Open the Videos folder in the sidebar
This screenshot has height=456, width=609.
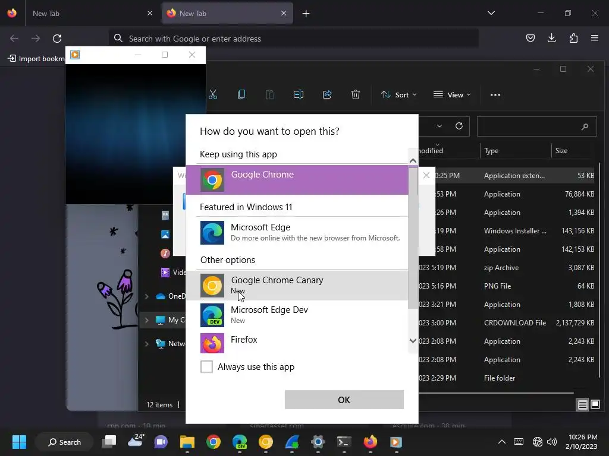click(x=172, y=272)
